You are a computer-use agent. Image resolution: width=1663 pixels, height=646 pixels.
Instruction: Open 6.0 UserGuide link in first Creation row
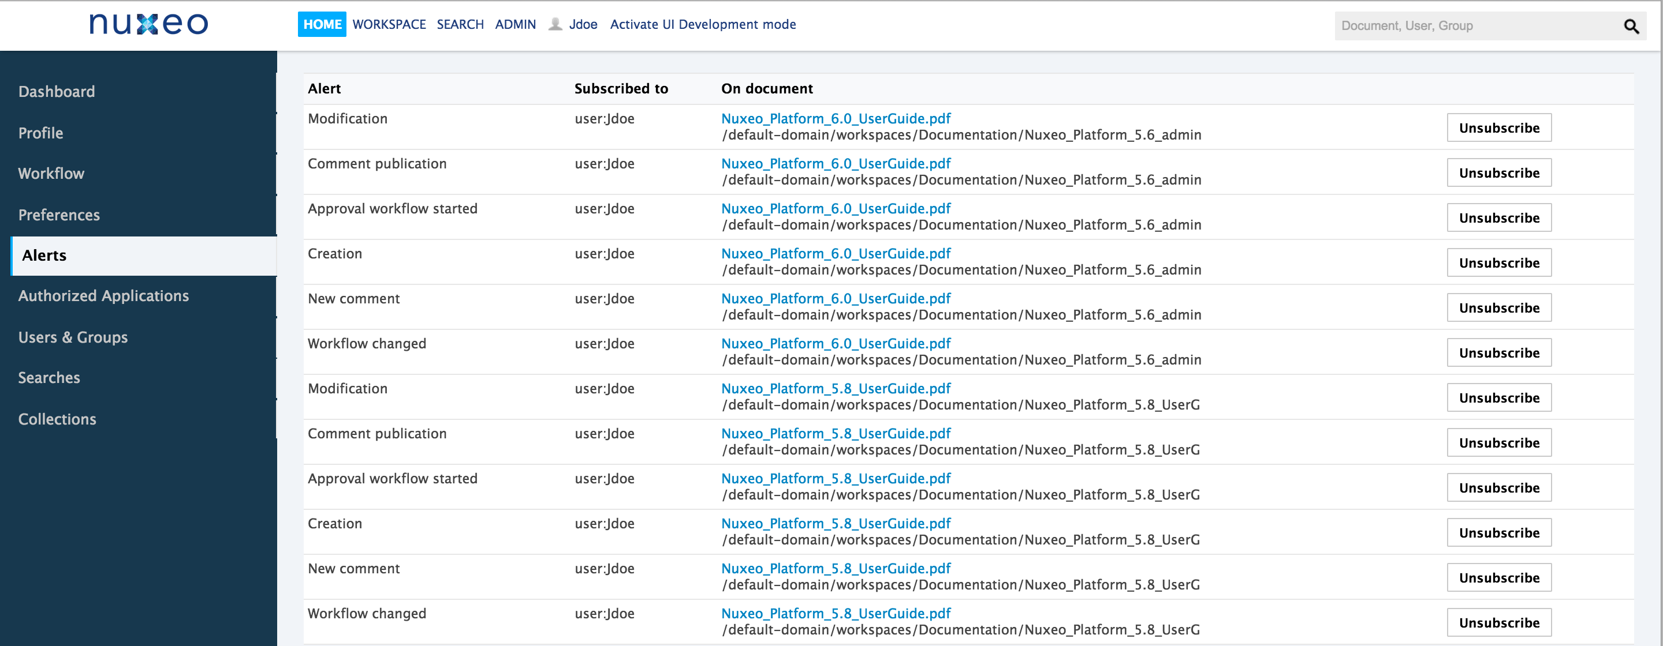pyautogui.click(x=836, y=254)
